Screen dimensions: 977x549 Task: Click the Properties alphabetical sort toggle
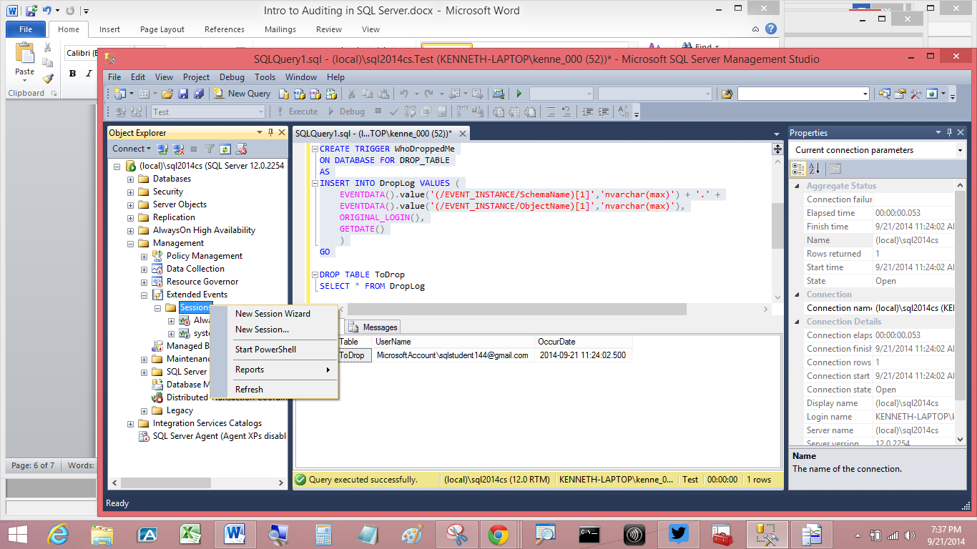(814, 169)
